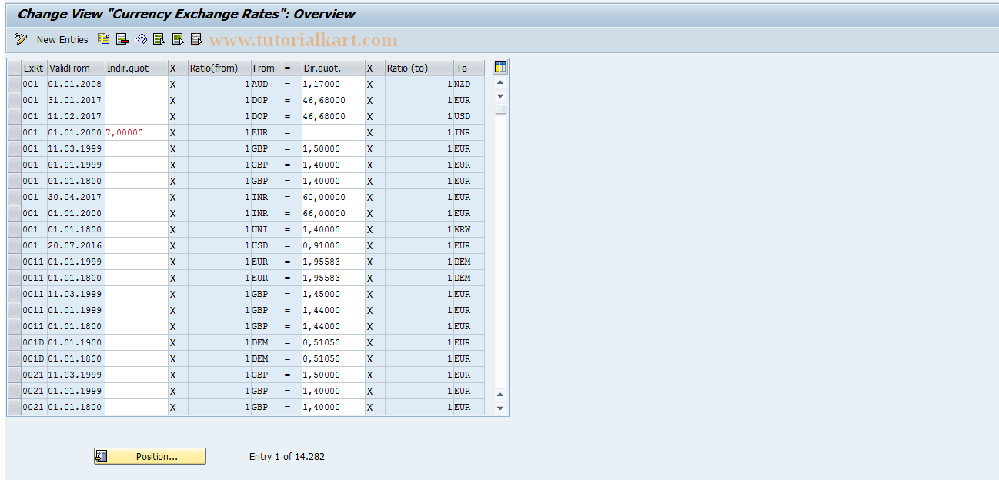Click the Select Block icon
Screen dimensions: 999x480
[178, 39]
